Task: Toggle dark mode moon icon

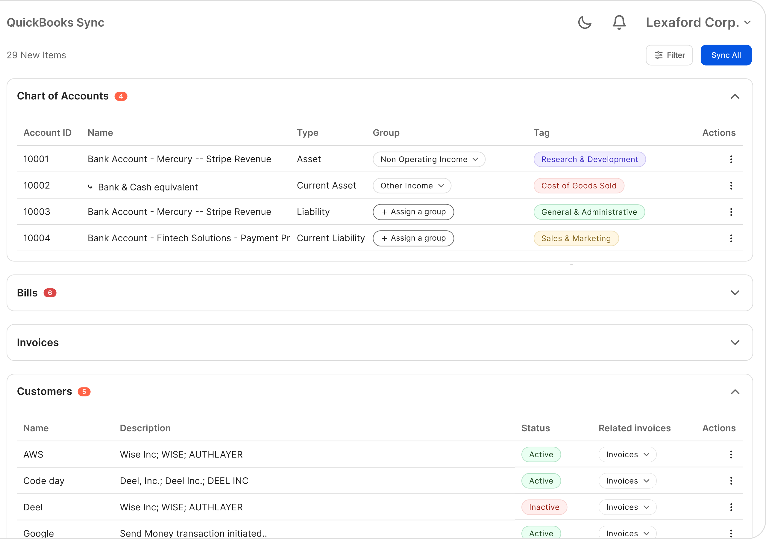Action: (585, 22)
